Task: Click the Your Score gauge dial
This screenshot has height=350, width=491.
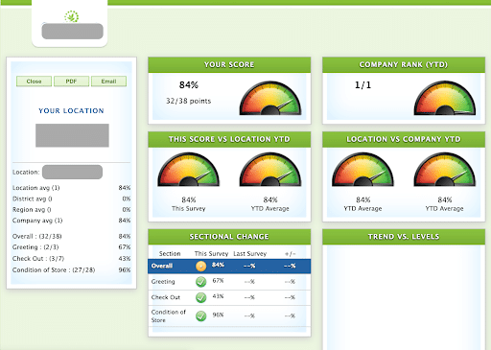Action: [x=270, y=98]
